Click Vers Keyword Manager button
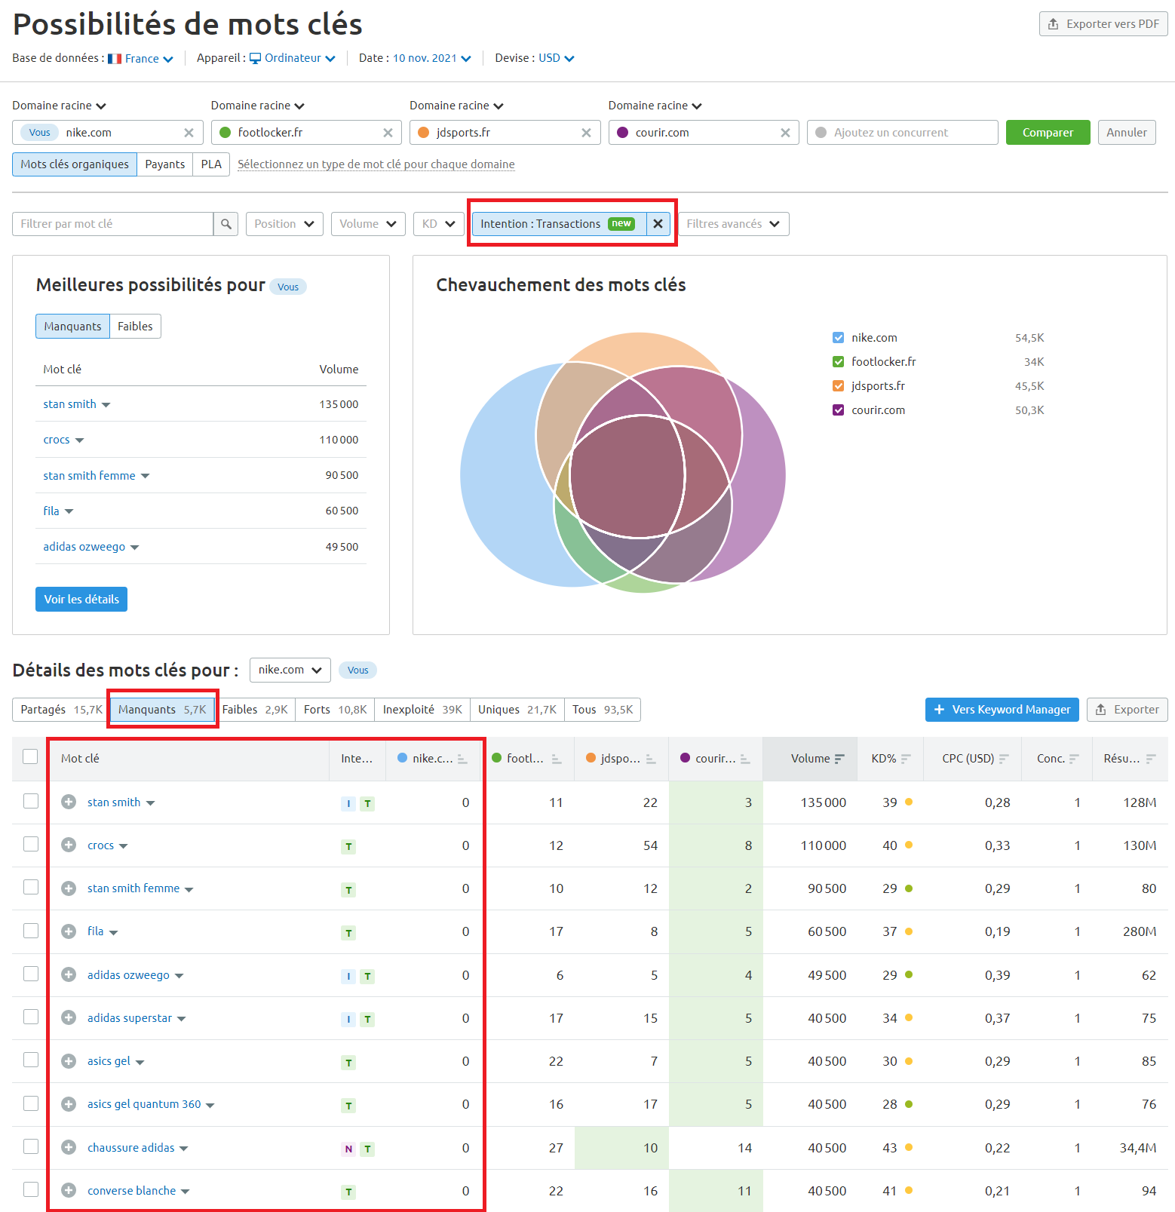Screen dimensions: 1175x1212 [x=1002, y=710]
